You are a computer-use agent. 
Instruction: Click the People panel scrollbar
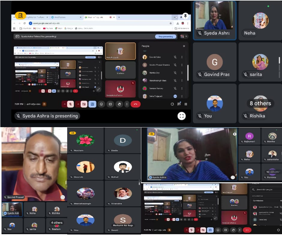point(188,69)
